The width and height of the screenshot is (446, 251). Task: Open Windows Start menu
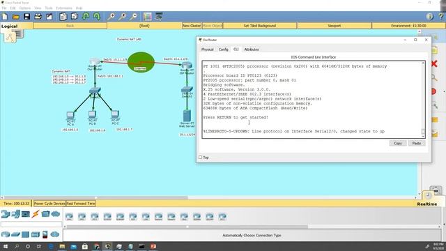click(x=5, y=246)
